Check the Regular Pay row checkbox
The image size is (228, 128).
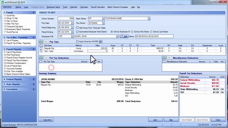(x=41, y=48)
